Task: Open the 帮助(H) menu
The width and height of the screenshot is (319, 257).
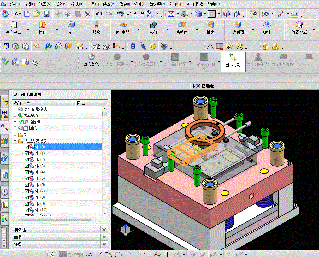Action: tap(213, 4)
